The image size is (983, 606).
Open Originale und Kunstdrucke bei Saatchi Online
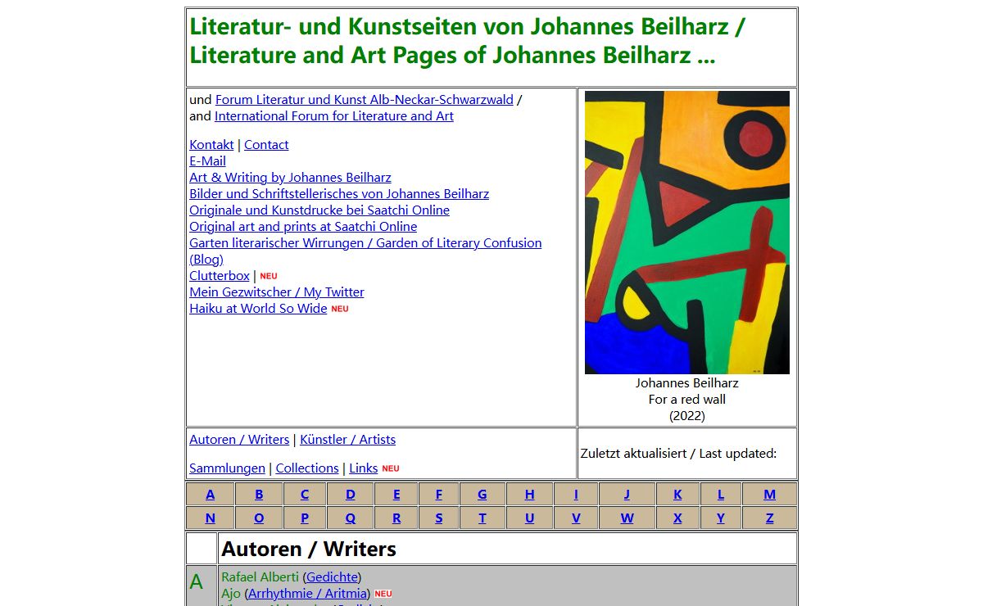point(319,210)
